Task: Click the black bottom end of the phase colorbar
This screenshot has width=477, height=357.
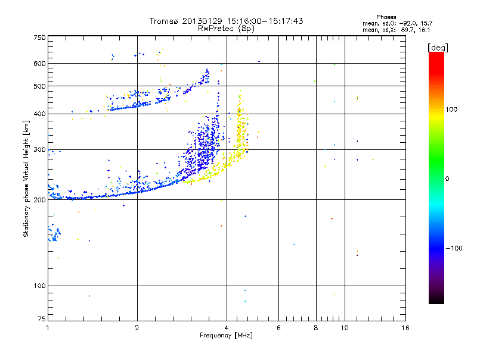Action: (x=436, y=300)
